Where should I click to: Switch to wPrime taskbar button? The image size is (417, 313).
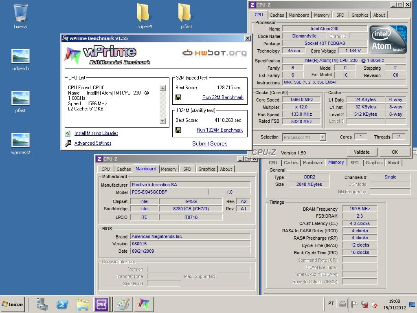point(144,304)
